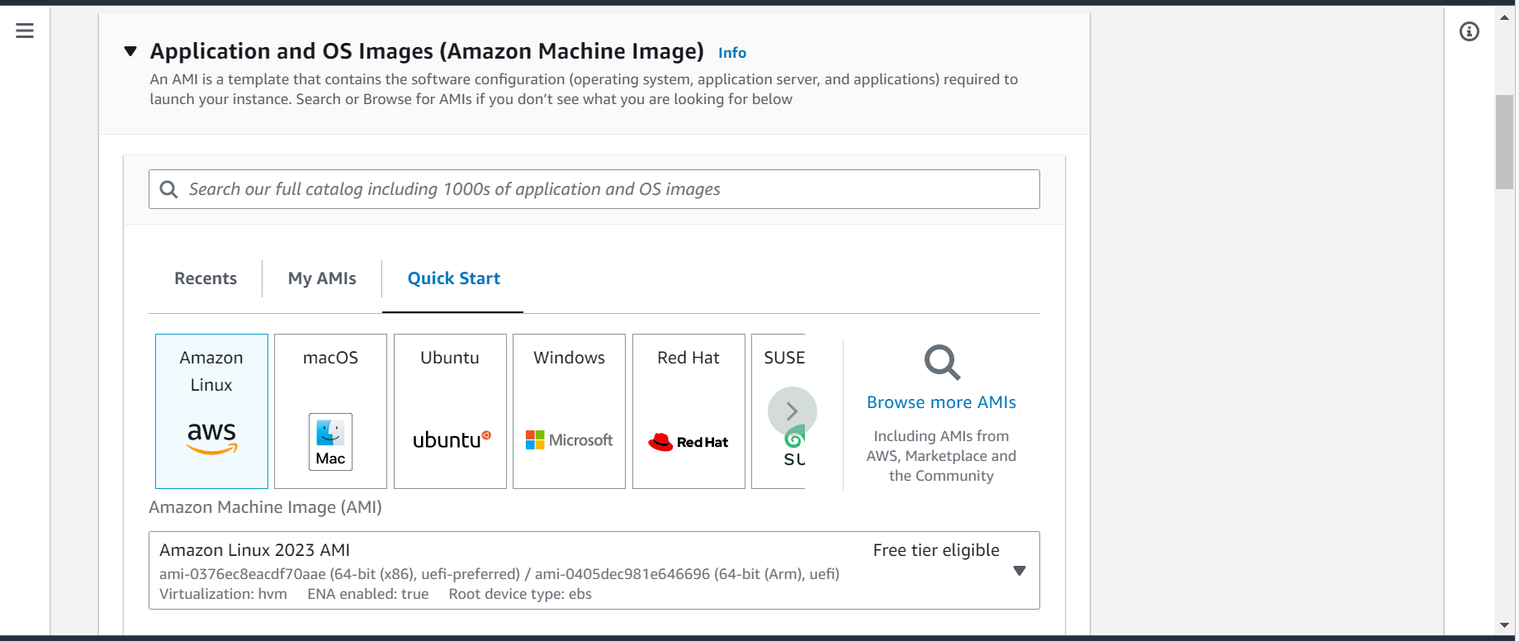Select the Quick Start tab
The image size is (1519, 641).
click(x=454, y=278)
